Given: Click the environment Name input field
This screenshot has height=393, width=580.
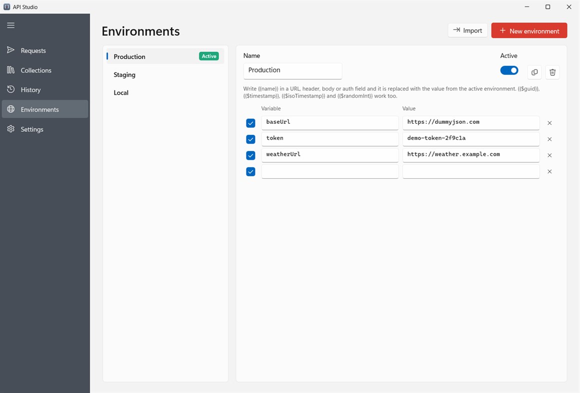Looking at the screenshot, I should pyautogui.click(x=292, y=70).
